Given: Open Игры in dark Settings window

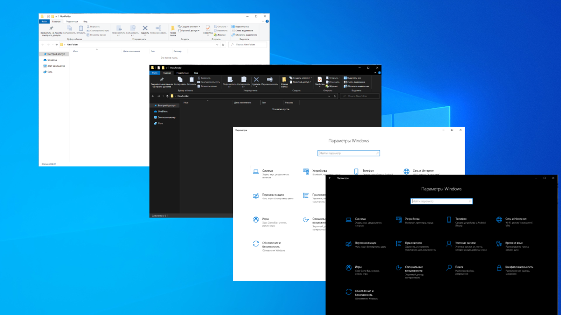Looking at the screenshot, I should click(363, 269).
